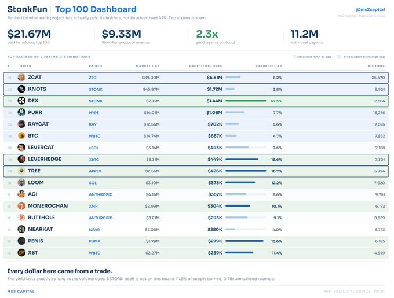Sort by MARKET CAP column header
Screen dimensions: 394x298
pos(148,66)
